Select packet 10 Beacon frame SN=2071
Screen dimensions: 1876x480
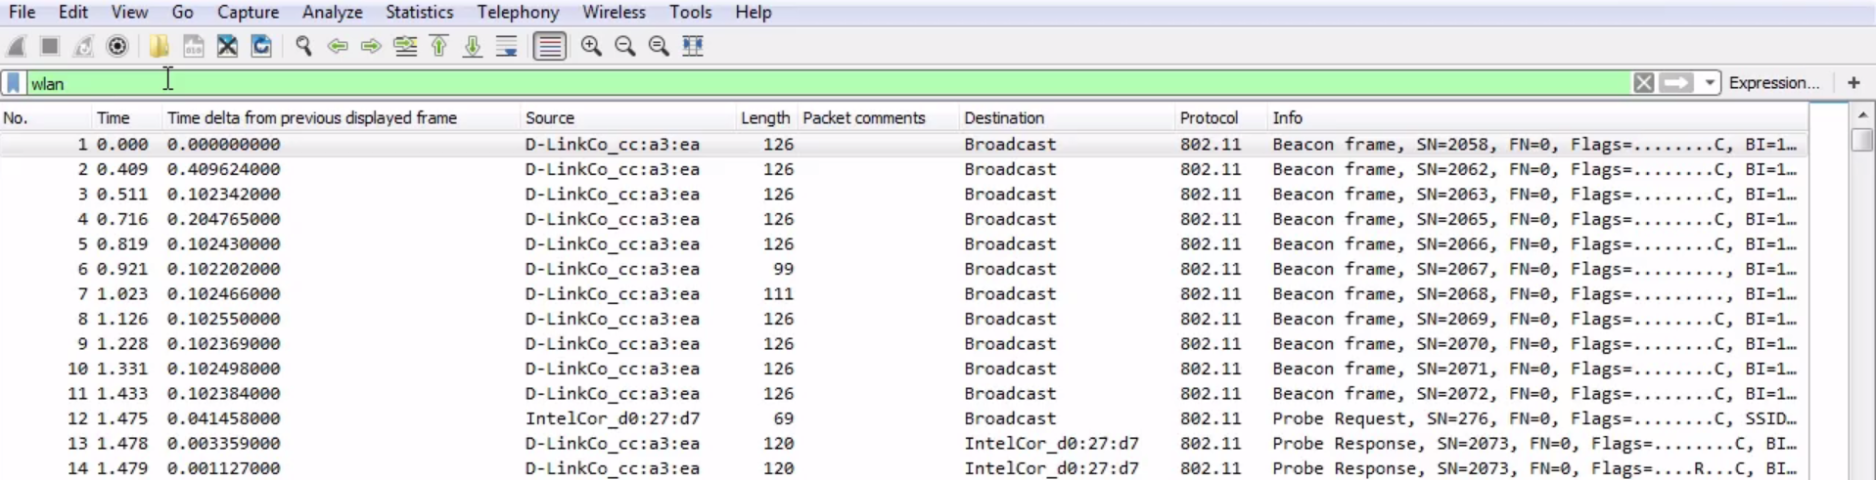coord(903,370)
